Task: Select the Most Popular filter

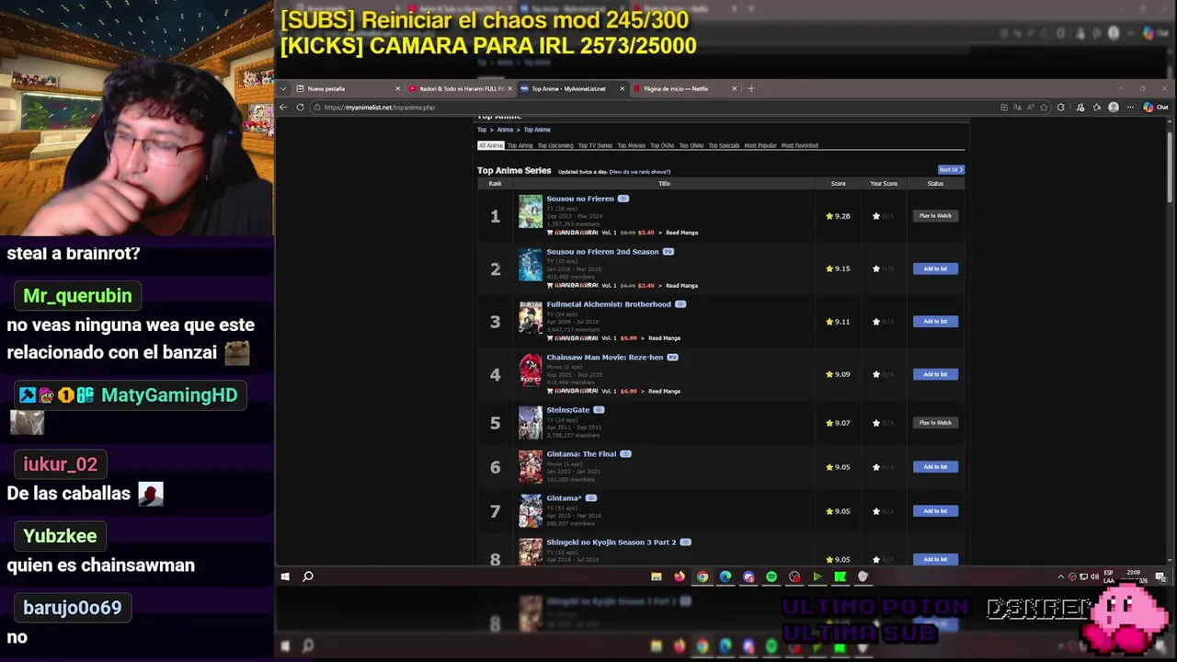Action: coord(760,145)
